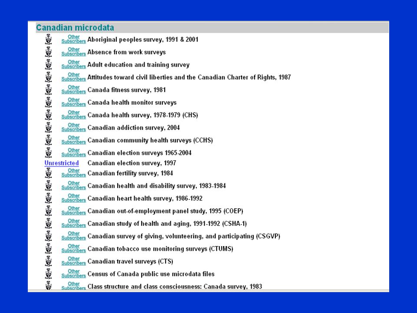Click text 'Canada health survey, 1978-1979 (CHS)'
The width and height of the screenshot is (417, 313).
[x=143, y=115]
